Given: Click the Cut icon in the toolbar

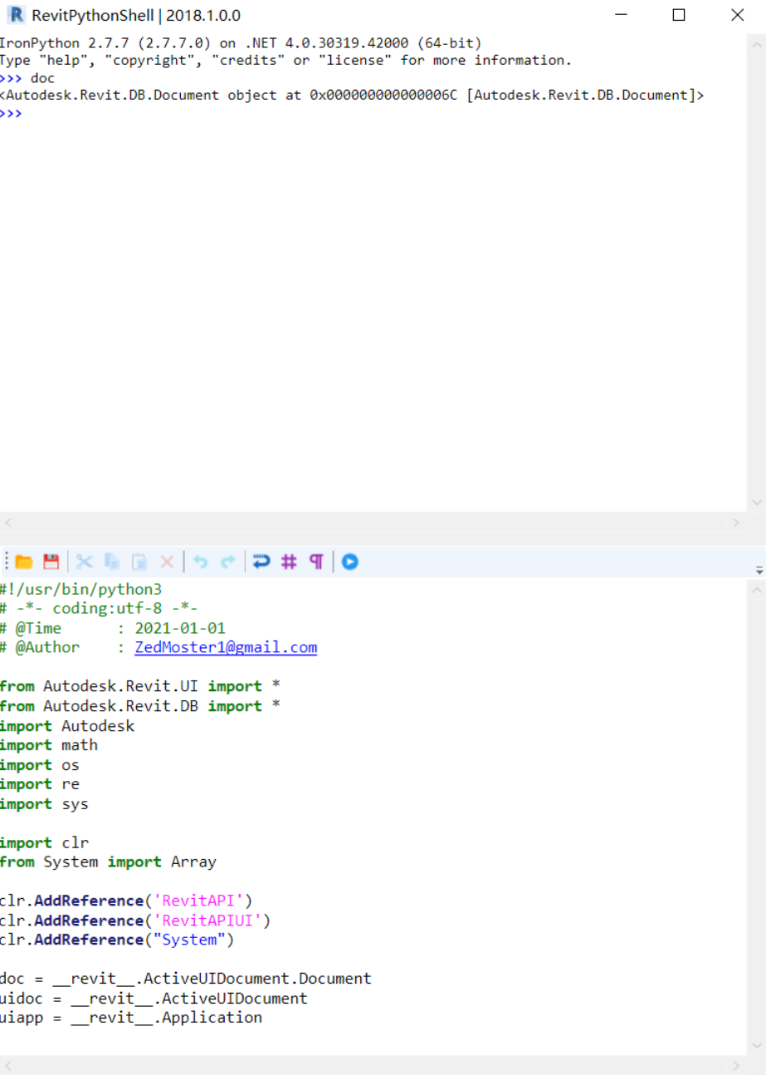Looking at the screenshot, I should (82, 562).
